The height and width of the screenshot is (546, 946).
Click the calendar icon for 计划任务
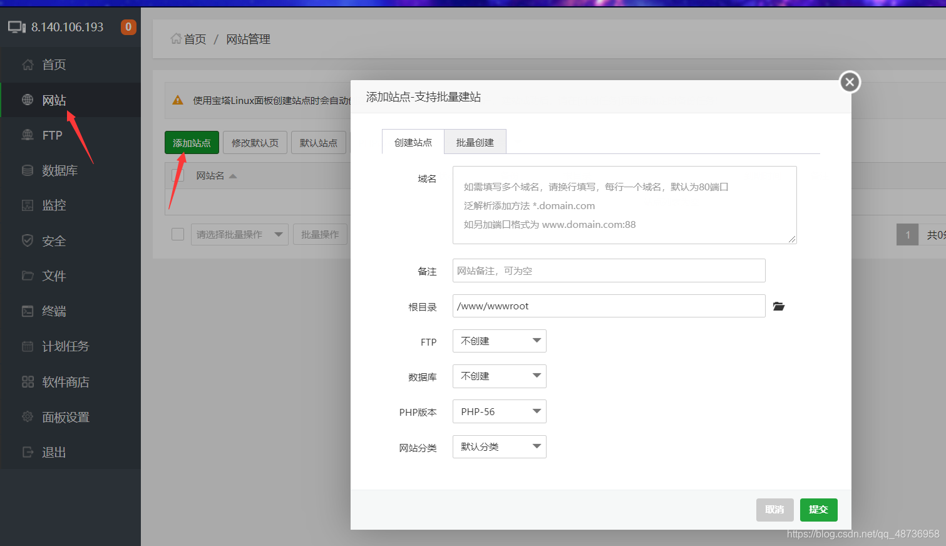tap(28, 346)
